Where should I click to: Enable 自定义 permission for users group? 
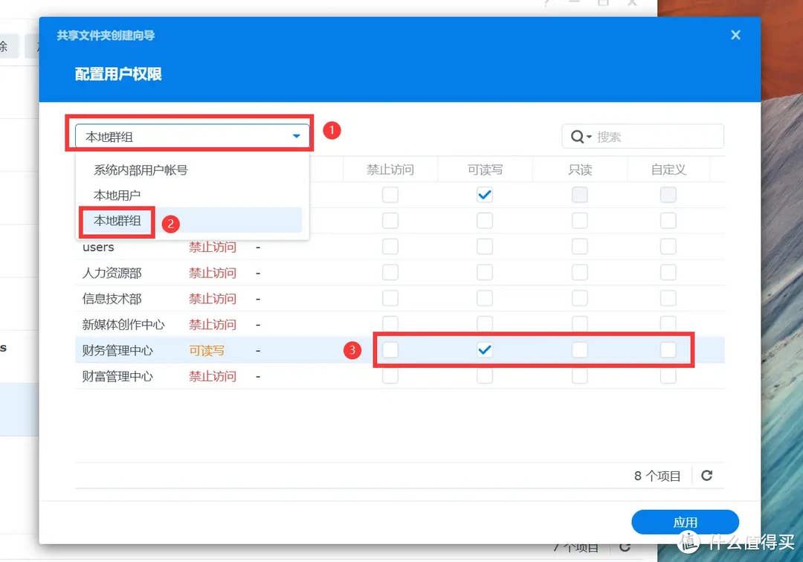667,246
